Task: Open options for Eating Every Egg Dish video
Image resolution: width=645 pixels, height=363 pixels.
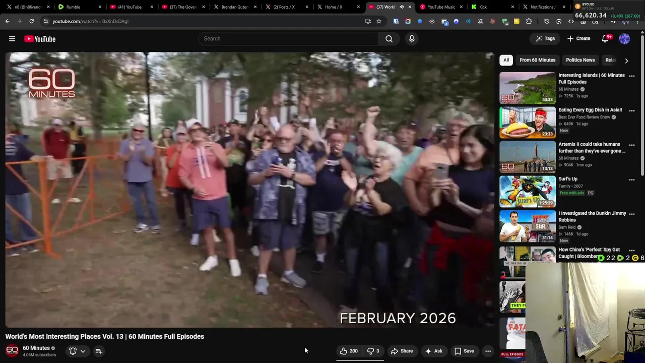Action: [x=631, y=110]
